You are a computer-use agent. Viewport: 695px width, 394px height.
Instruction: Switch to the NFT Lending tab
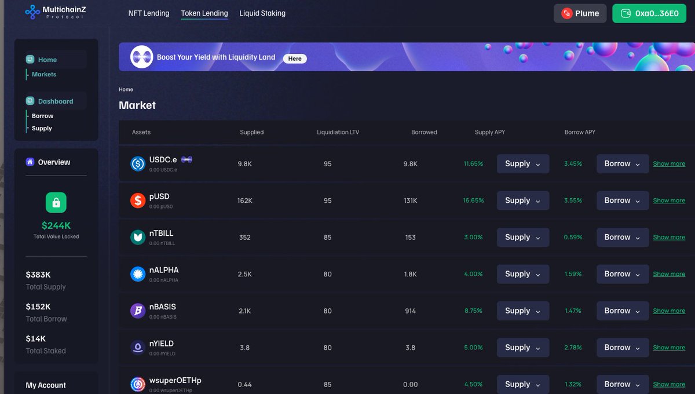[149, 13]
